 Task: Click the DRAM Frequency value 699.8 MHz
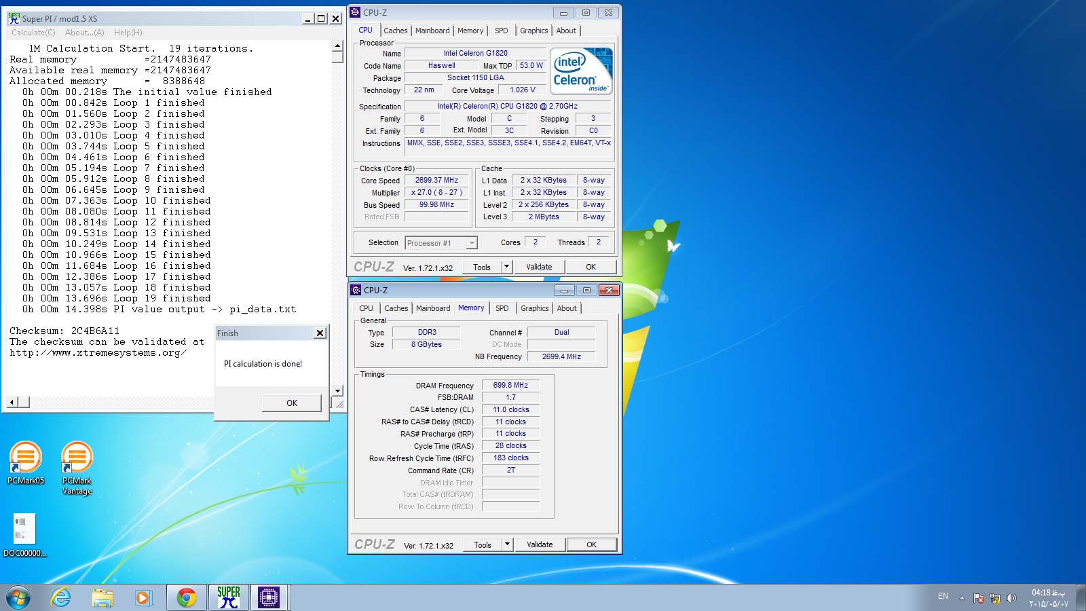point(510,385)
